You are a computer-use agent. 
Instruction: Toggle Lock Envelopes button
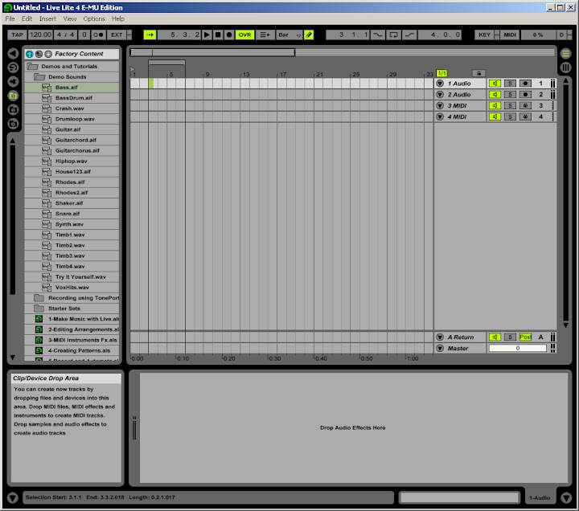click(478, 73)
